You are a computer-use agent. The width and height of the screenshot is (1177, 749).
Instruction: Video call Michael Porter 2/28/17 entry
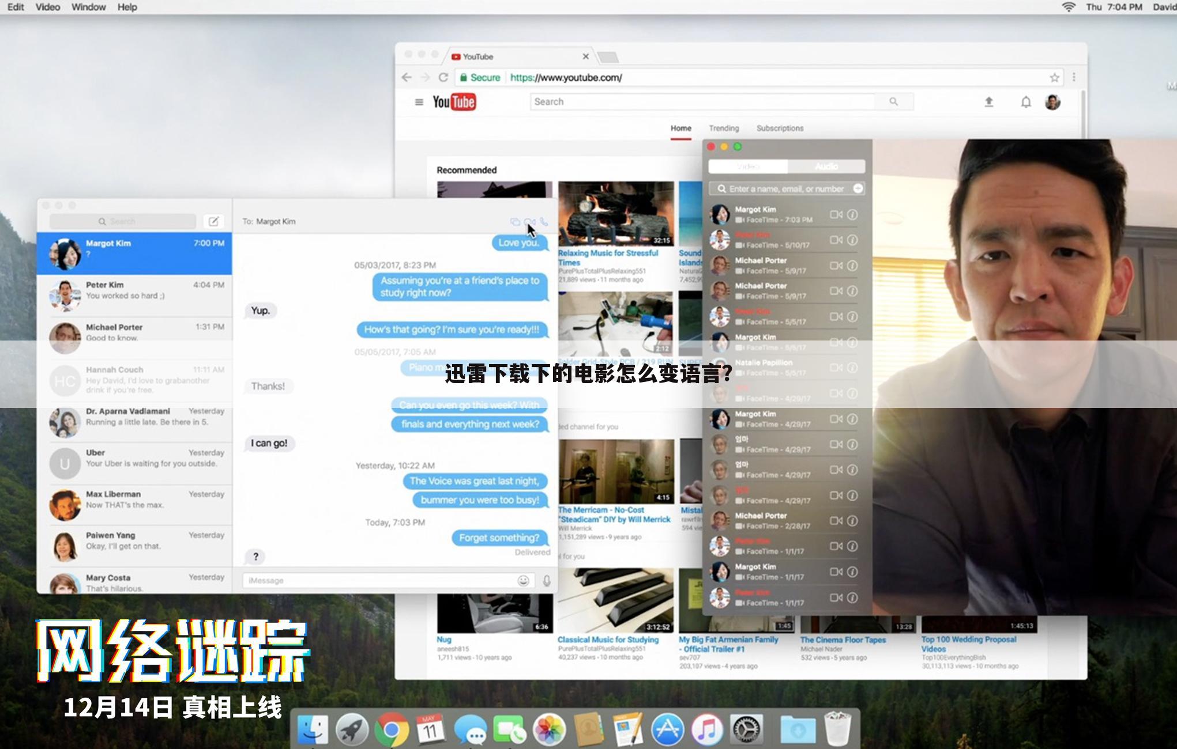pos(836,521)
